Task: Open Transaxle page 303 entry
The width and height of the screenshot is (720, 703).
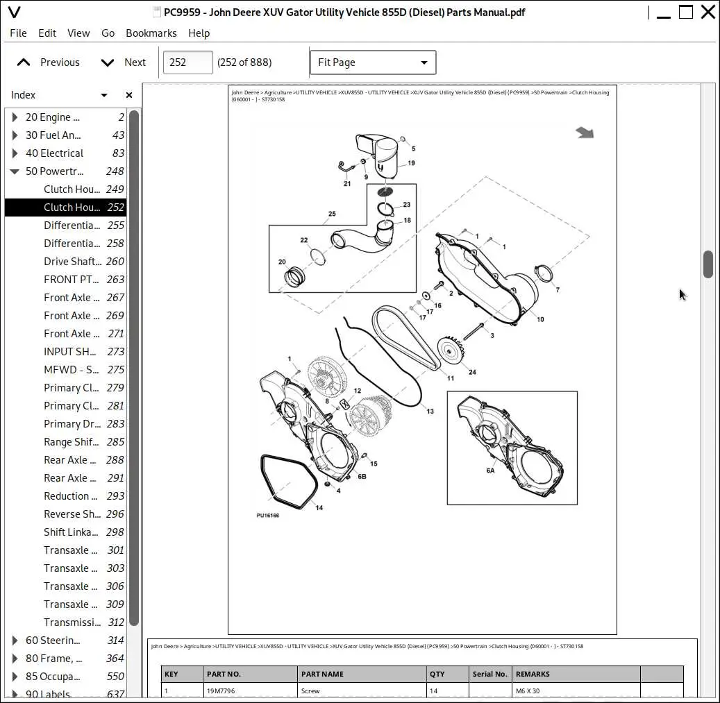Action: pyautogui.click(x=66, y=568)
